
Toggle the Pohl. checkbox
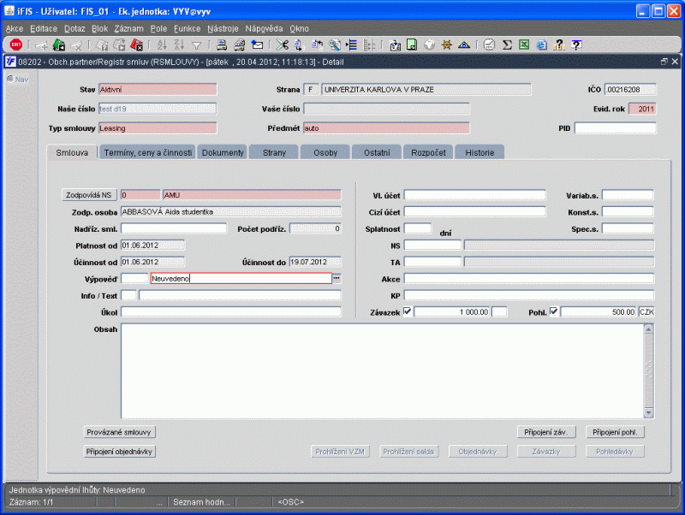553,311
